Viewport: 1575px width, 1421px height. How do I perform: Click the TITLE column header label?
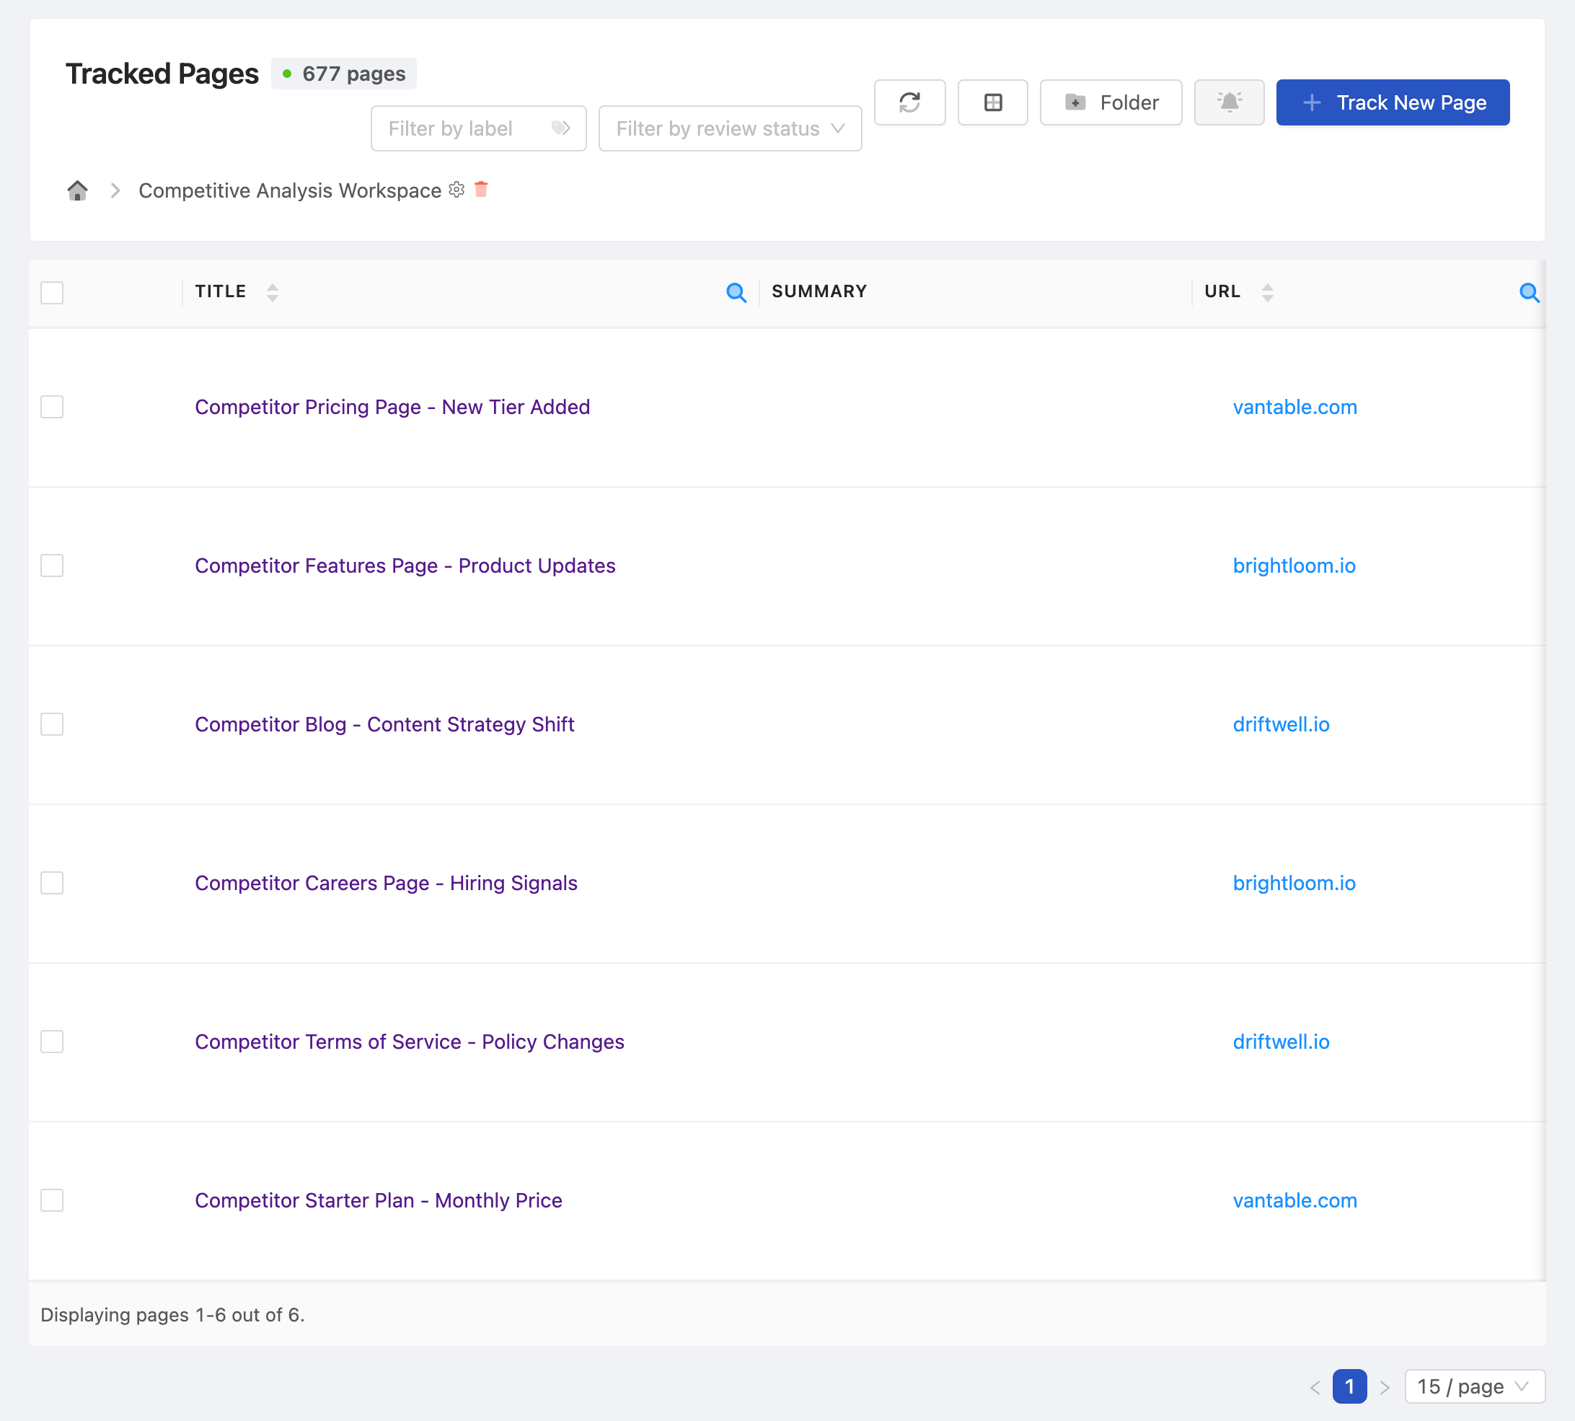click(x=221, y=291)
